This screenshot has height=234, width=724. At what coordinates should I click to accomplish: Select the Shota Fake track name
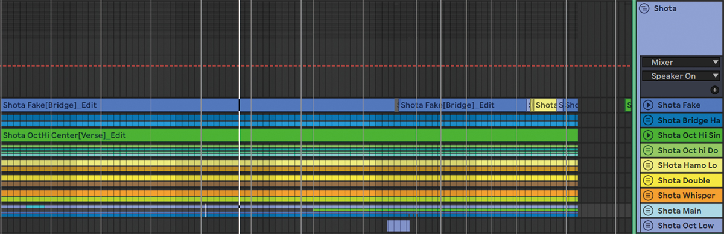click(679, 105)
